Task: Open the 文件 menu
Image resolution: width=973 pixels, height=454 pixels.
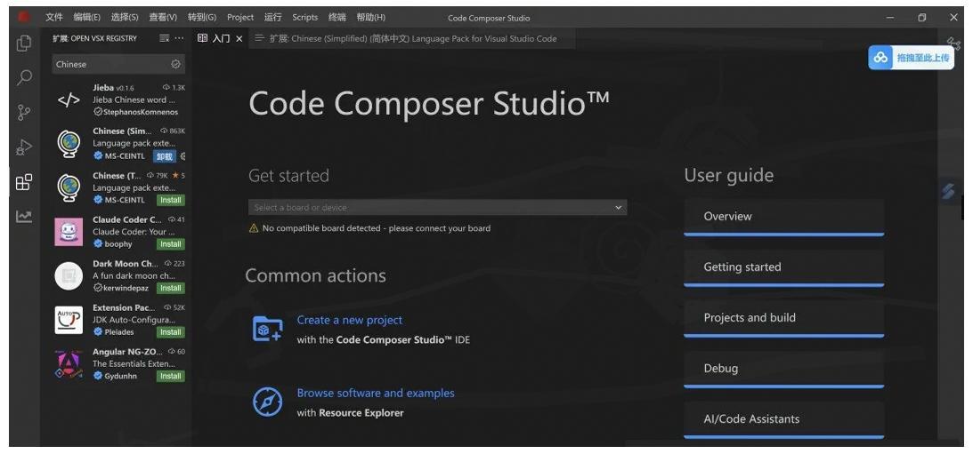Action: (54, 18)
